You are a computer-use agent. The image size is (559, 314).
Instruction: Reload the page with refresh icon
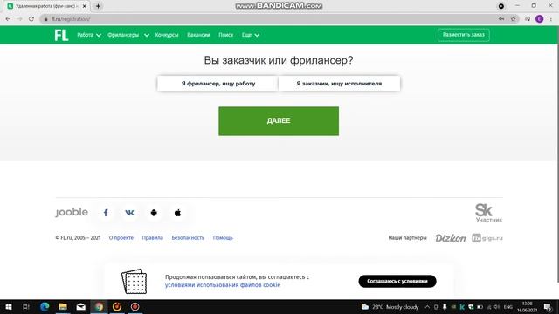(31, 19)
